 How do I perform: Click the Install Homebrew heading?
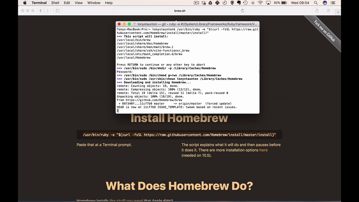click(179, 118)
